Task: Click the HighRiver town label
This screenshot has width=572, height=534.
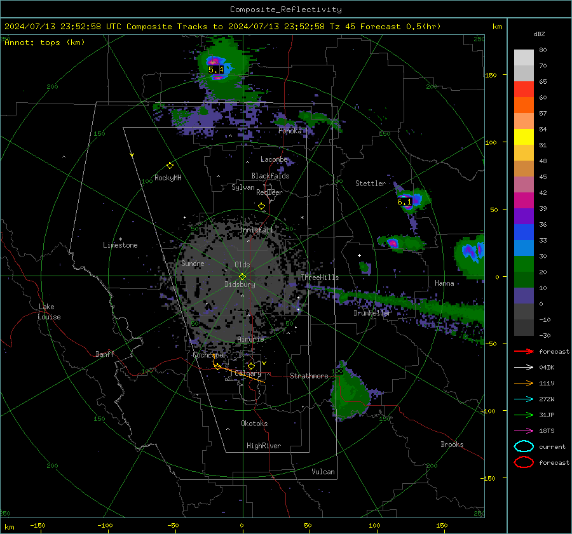Action: point(264,446)
